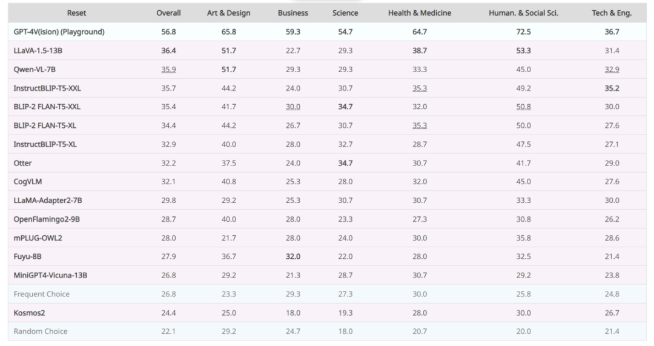Sort table by Business column header
Screen dimensions: 654x346
(293, 13)
